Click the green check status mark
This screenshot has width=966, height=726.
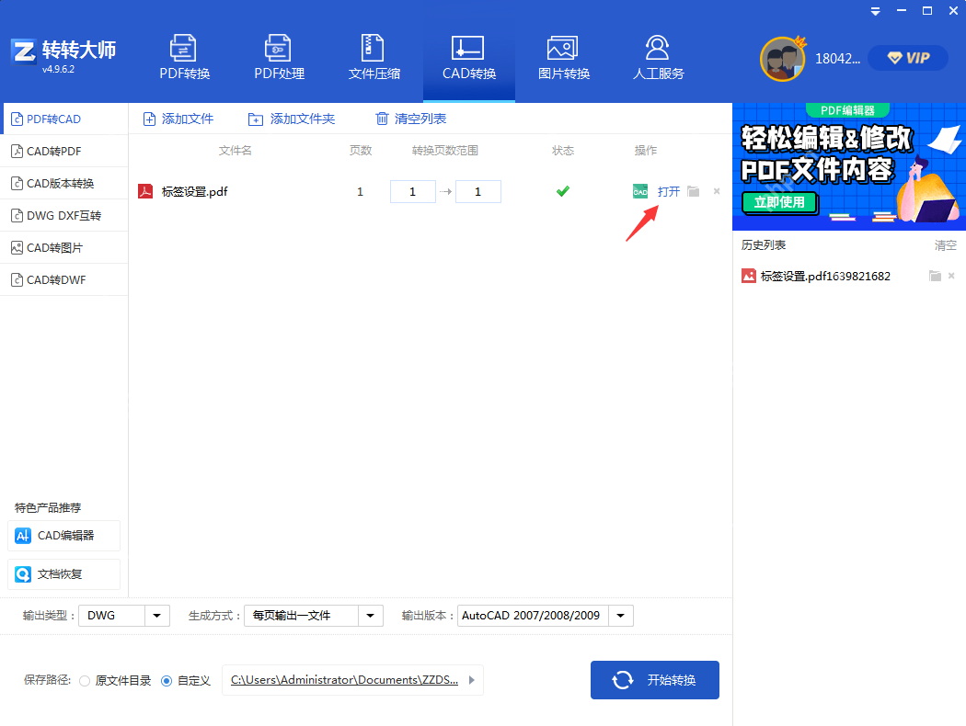click(562, 191)
